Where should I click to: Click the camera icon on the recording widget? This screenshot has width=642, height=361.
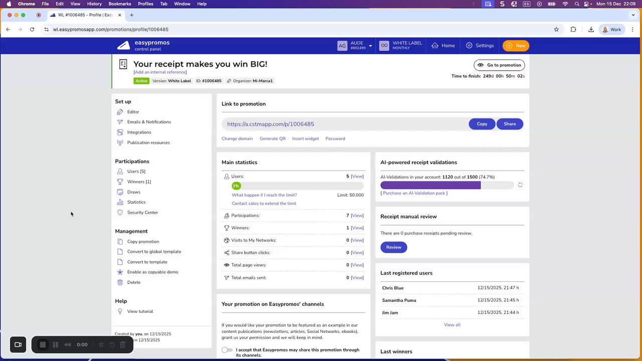[x=18, y=345]
